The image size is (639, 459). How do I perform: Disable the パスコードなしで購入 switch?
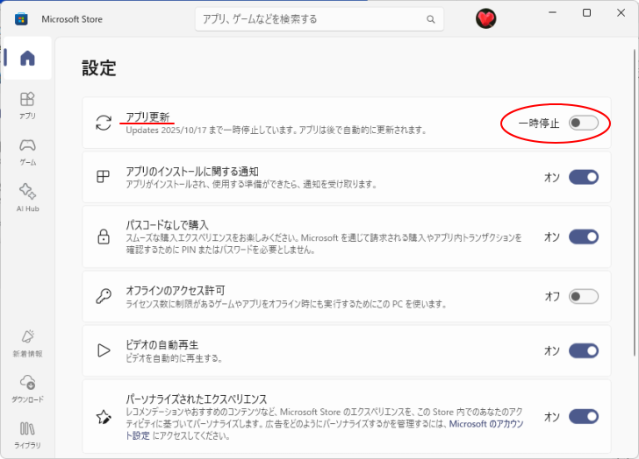pos(584,237)
